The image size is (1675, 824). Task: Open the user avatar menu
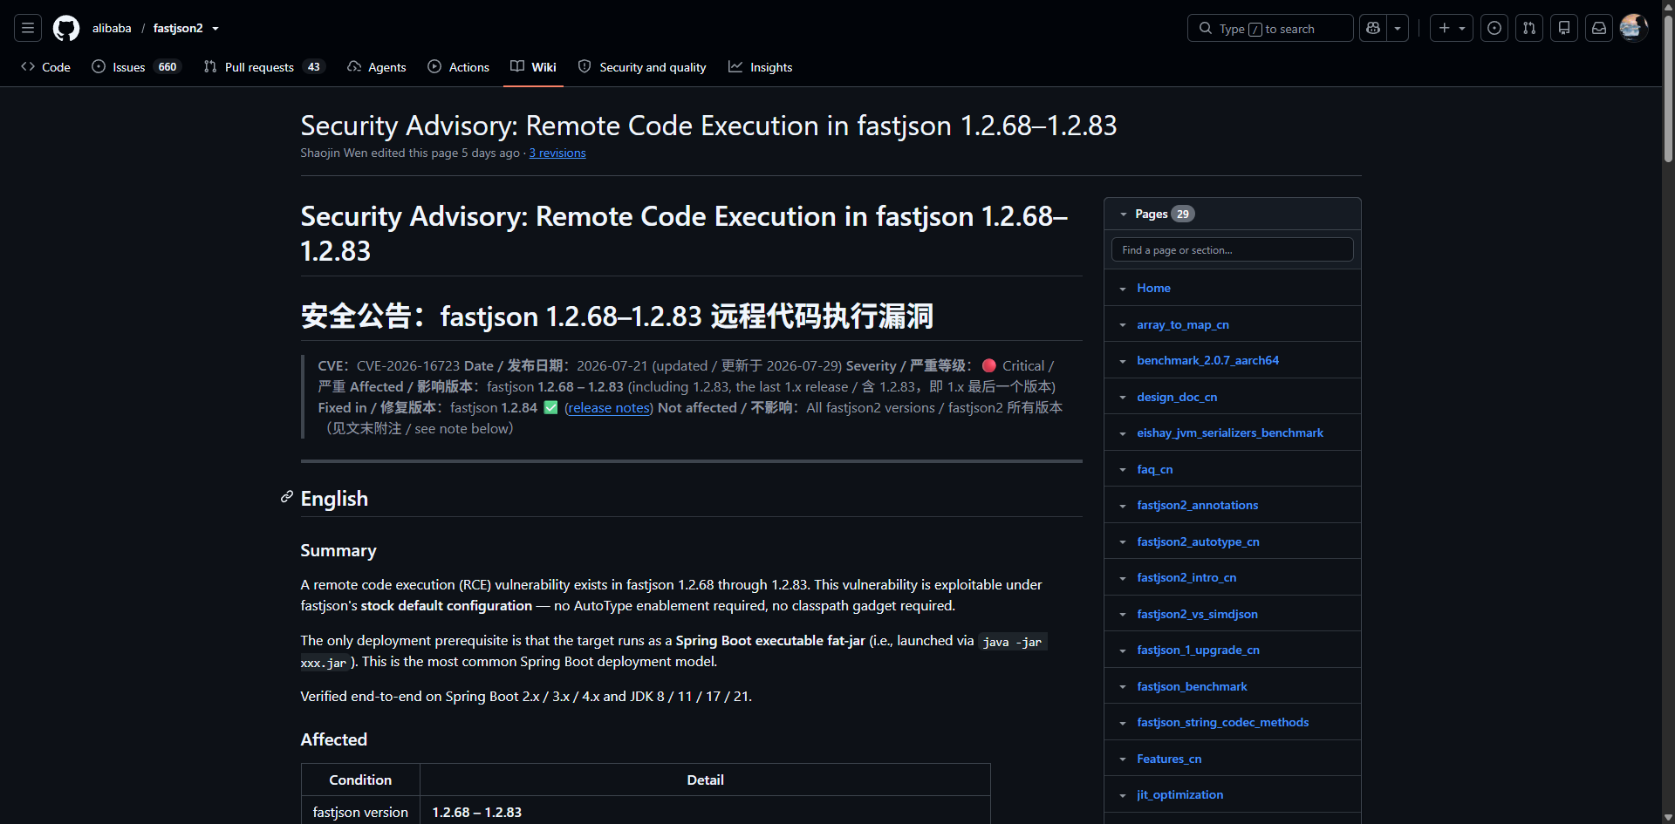coord(1633,28)
